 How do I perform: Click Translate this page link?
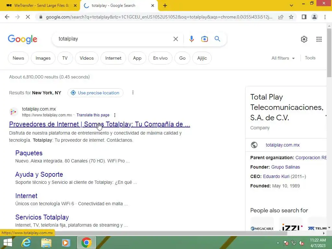93,115
